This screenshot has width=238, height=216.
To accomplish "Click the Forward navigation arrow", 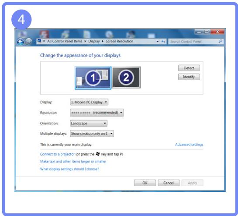I will 28,41.
